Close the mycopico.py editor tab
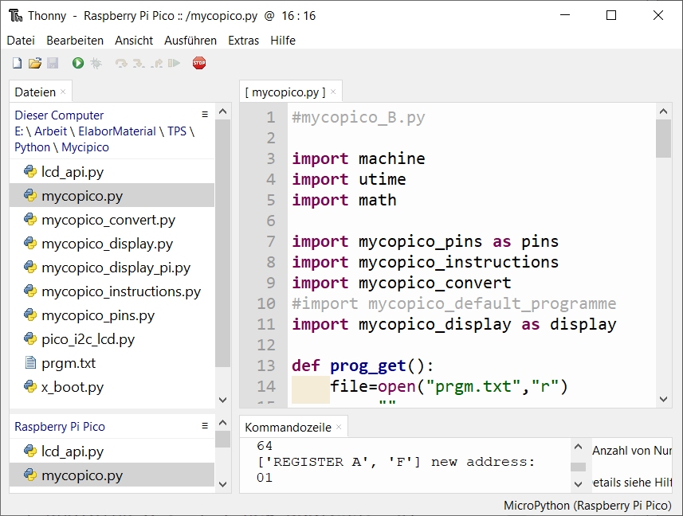Image resolution: width=683 pixels, height=516 pixels. (333, 92)
